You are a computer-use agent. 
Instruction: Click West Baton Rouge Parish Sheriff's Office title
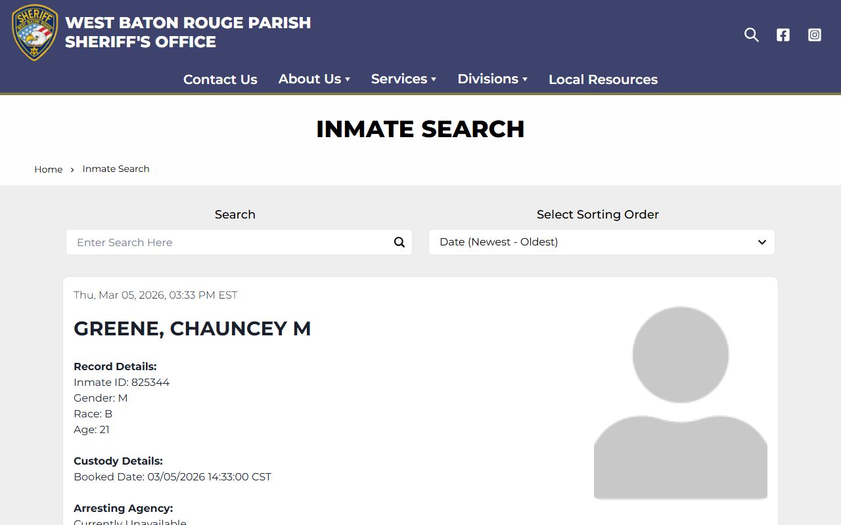tap(188, 32)
